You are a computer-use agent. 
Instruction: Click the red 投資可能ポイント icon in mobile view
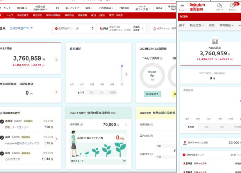coord(184,155)
